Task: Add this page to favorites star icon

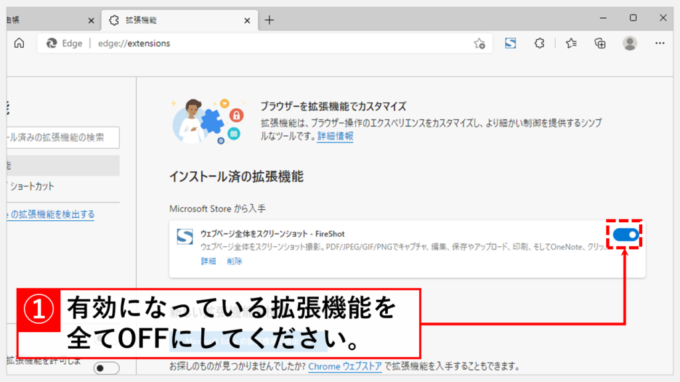Action: pyautogui.click(x=479, y=43)
